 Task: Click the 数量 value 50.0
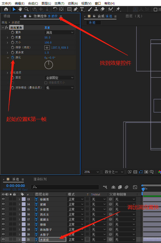click(x=47, y=37)
